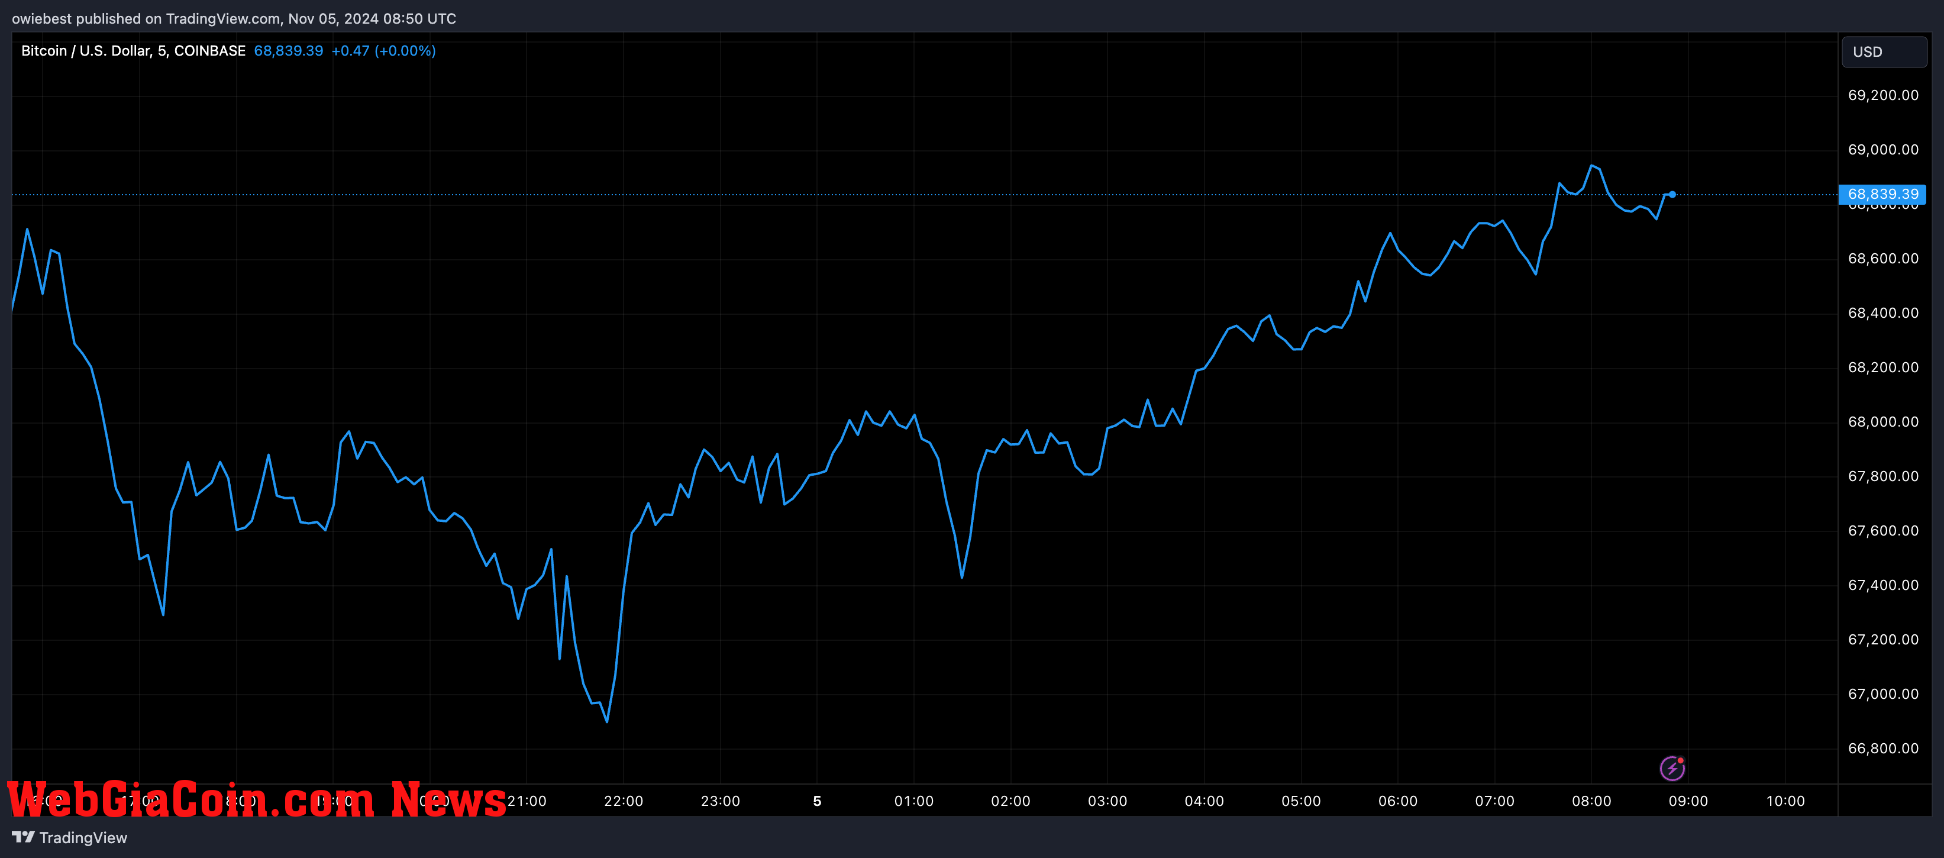The width and height of the screenshot is (1944, 858).
Task: Click the 06:00 time axis label
Action: pos(1397,801)
